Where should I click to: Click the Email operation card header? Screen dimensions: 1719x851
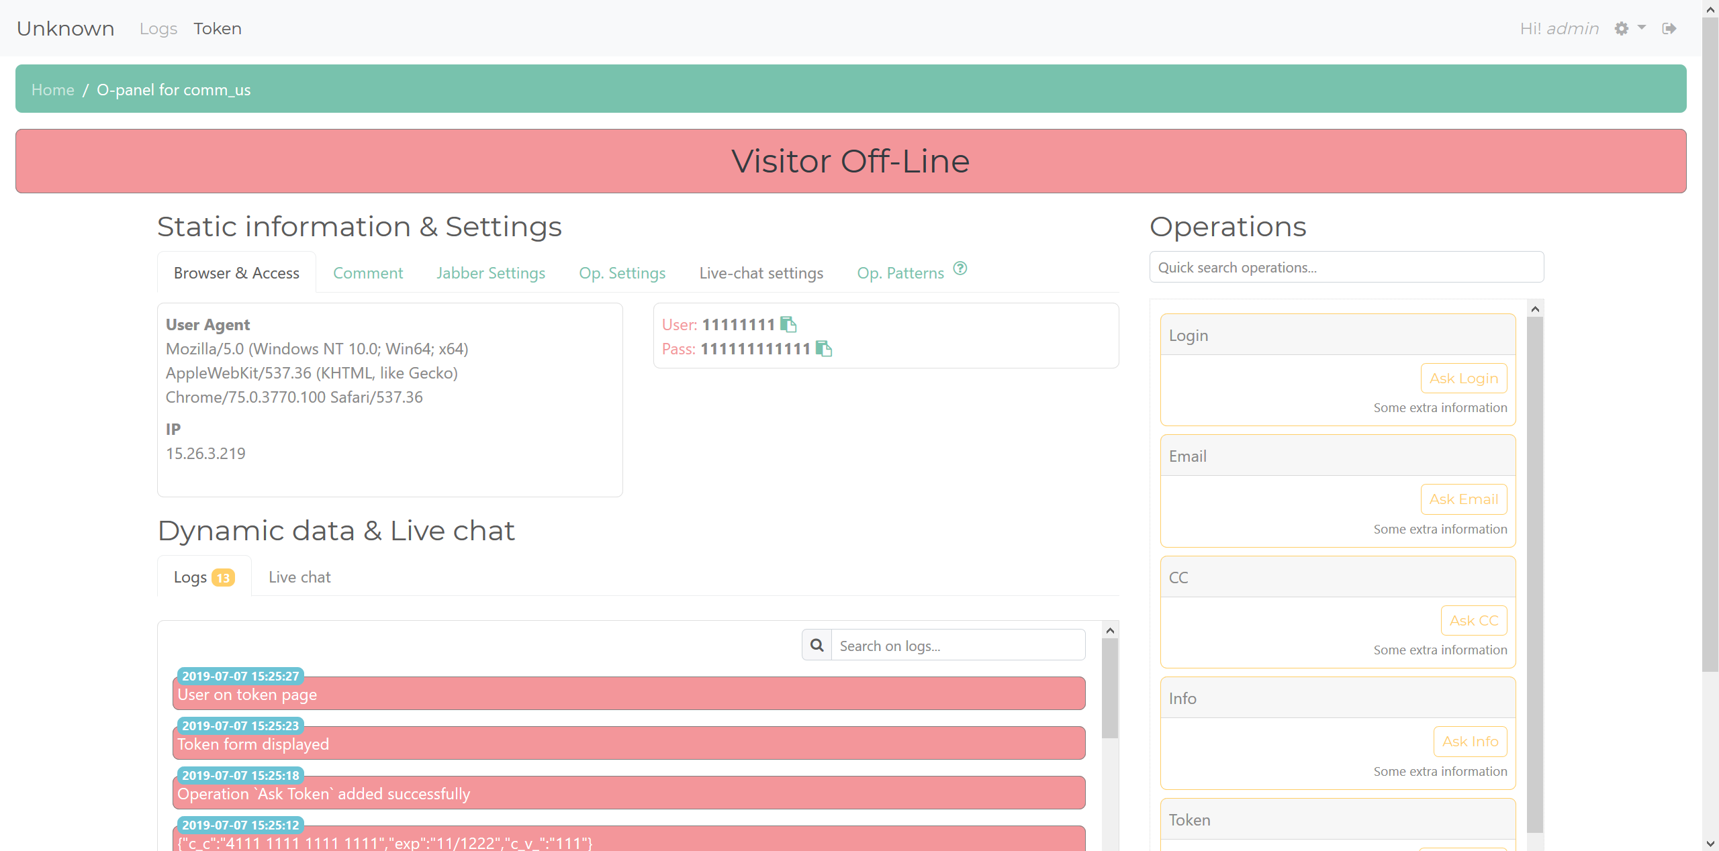(1338, 456)
